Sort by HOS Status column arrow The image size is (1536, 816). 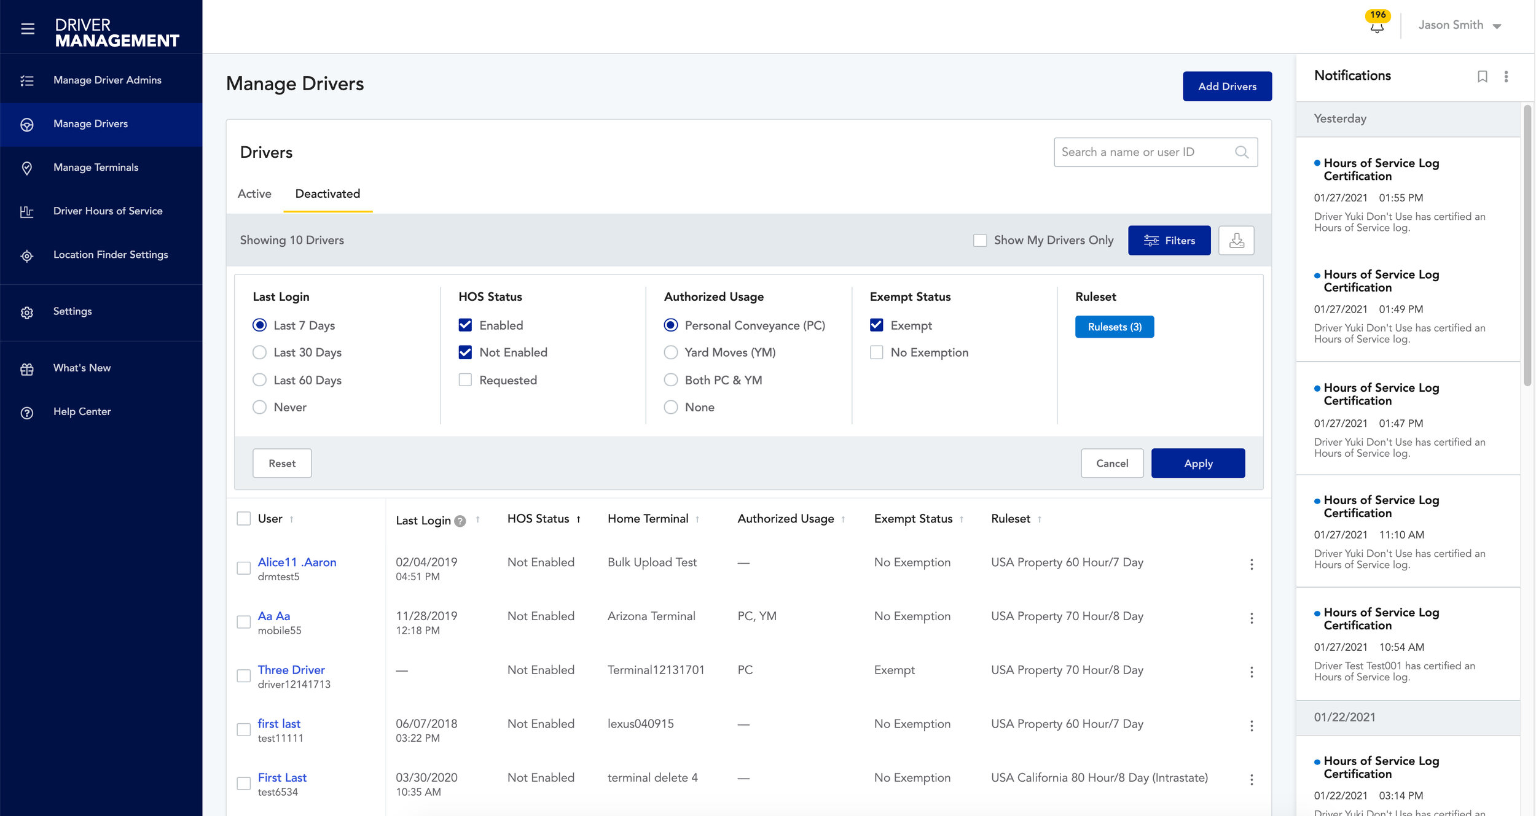578,519
